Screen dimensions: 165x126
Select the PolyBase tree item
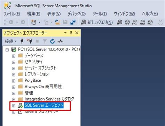pos(33,80)
